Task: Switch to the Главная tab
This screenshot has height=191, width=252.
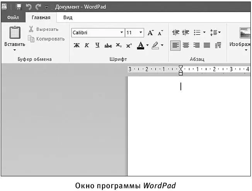Action: (41, 17)
